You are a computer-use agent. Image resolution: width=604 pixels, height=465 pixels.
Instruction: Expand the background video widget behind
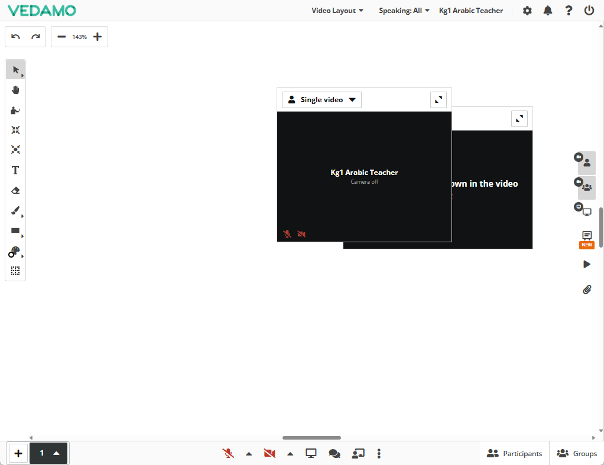pyautogui.click(x=519, y=119)
